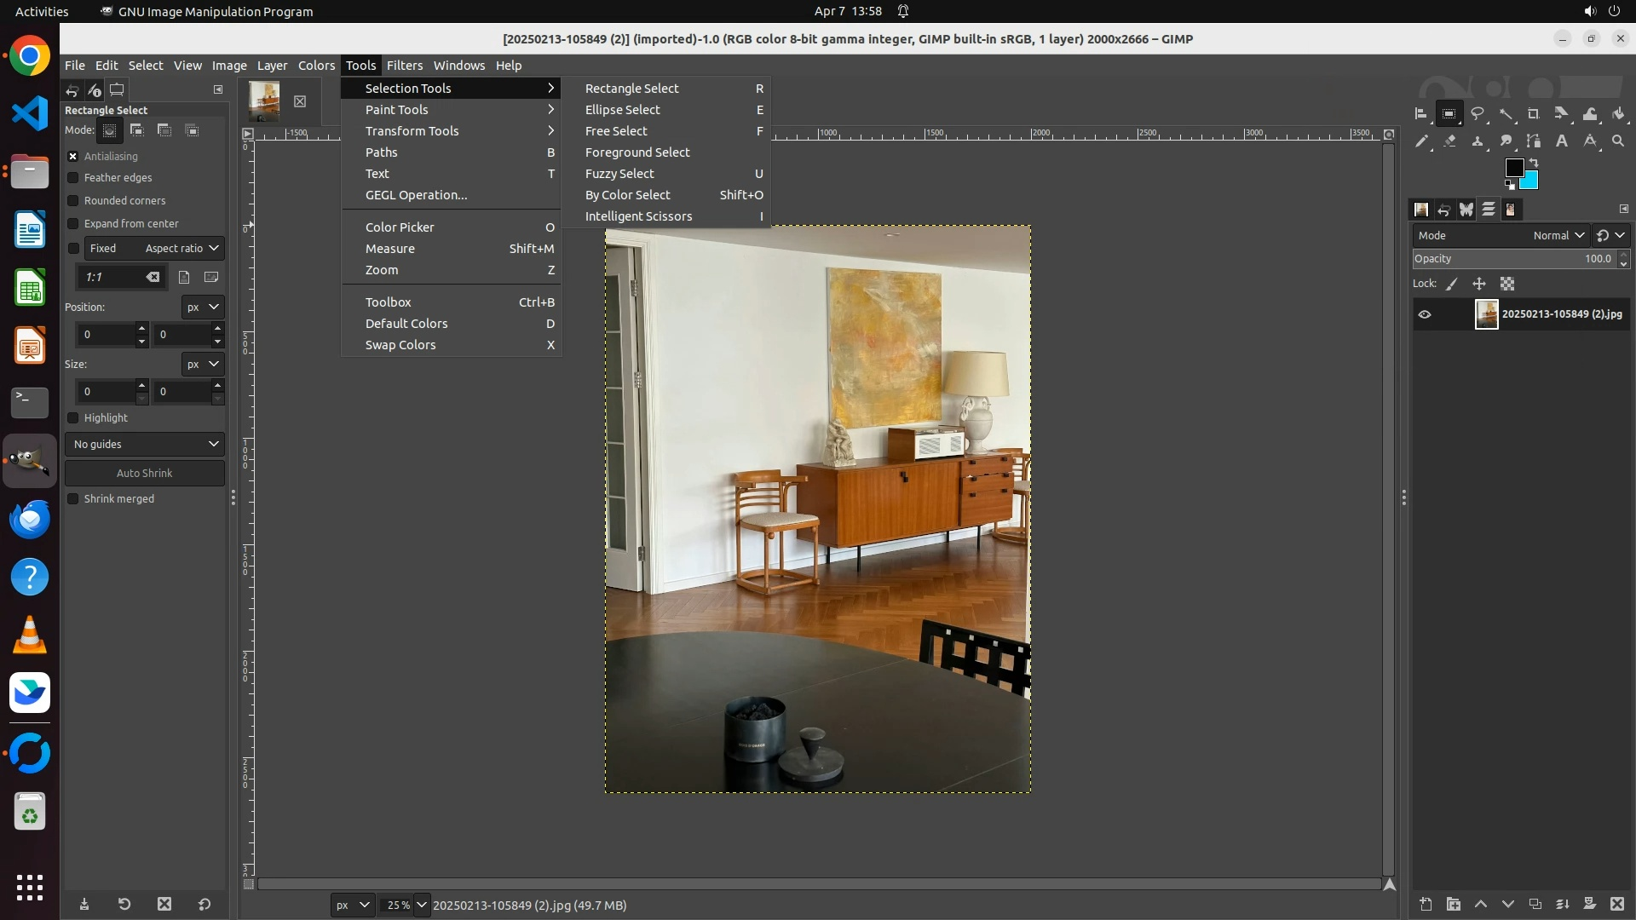The height and width of the screenshot is (920, 1636).
Task: Select the Text tool icon in toolbox
Action: [1562, 141]
